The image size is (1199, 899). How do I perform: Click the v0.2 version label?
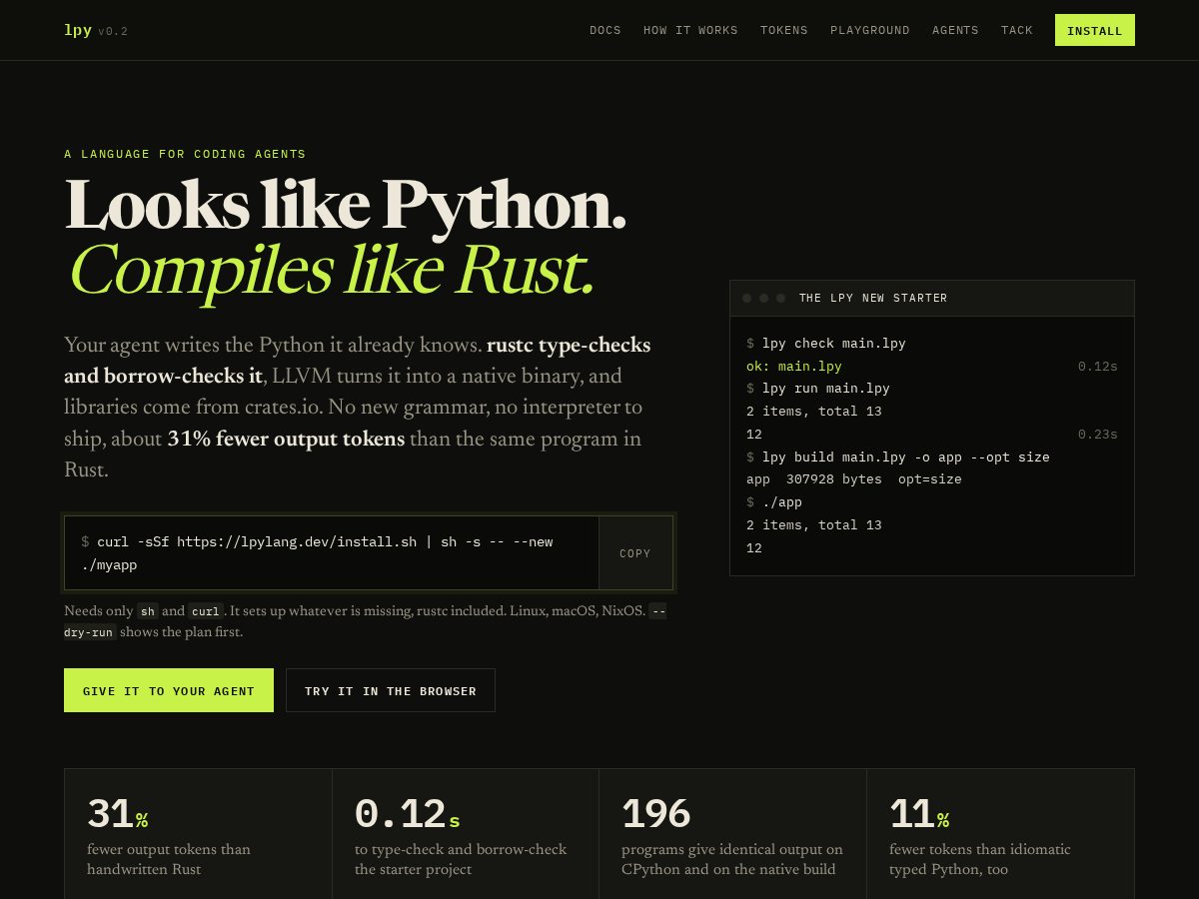(113, 31)
